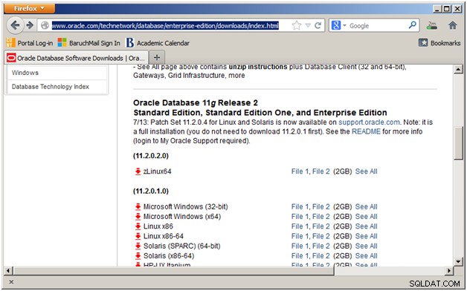Open the README link
This screenshot has width=467, height=291.
(366, 131)
